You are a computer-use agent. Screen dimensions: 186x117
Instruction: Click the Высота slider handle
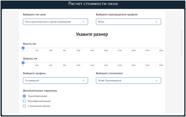tap(23, 48)
